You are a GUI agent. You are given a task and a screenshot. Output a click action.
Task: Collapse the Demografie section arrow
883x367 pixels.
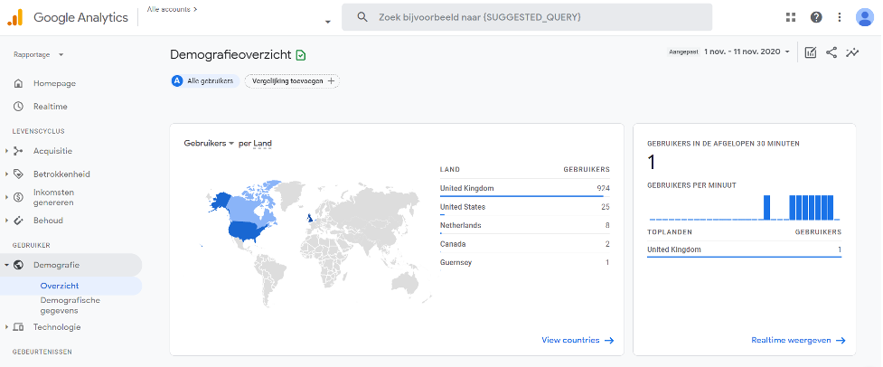click(x=6, y=265)
